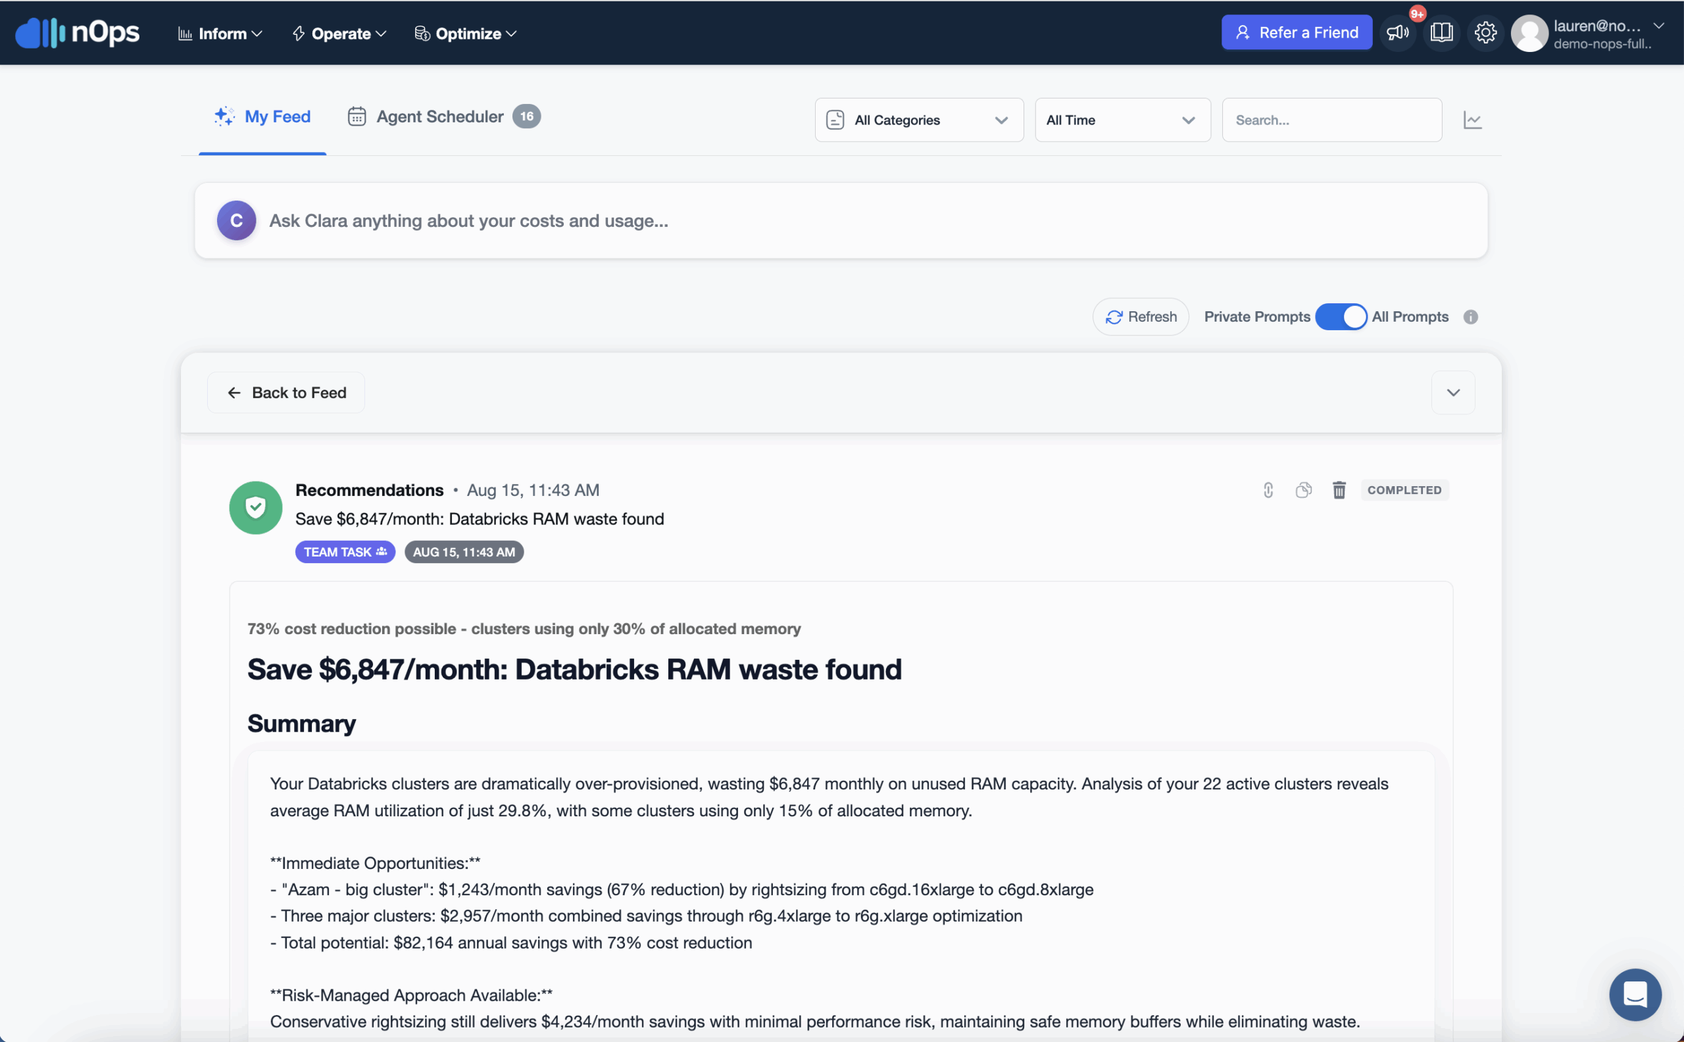Click the AUG 15, 11:43 AM badge
The width and height of the screenshot is (1684, 1042).
pyautogui.click(x=464, y=552)
